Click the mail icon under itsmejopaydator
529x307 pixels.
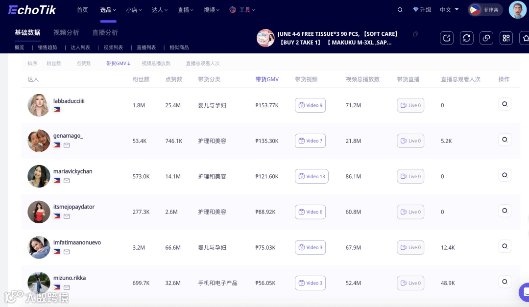pos(67,216)
